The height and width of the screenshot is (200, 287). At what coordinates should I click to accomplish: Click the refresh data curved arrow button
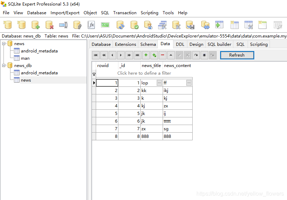[x=196, y=55]
